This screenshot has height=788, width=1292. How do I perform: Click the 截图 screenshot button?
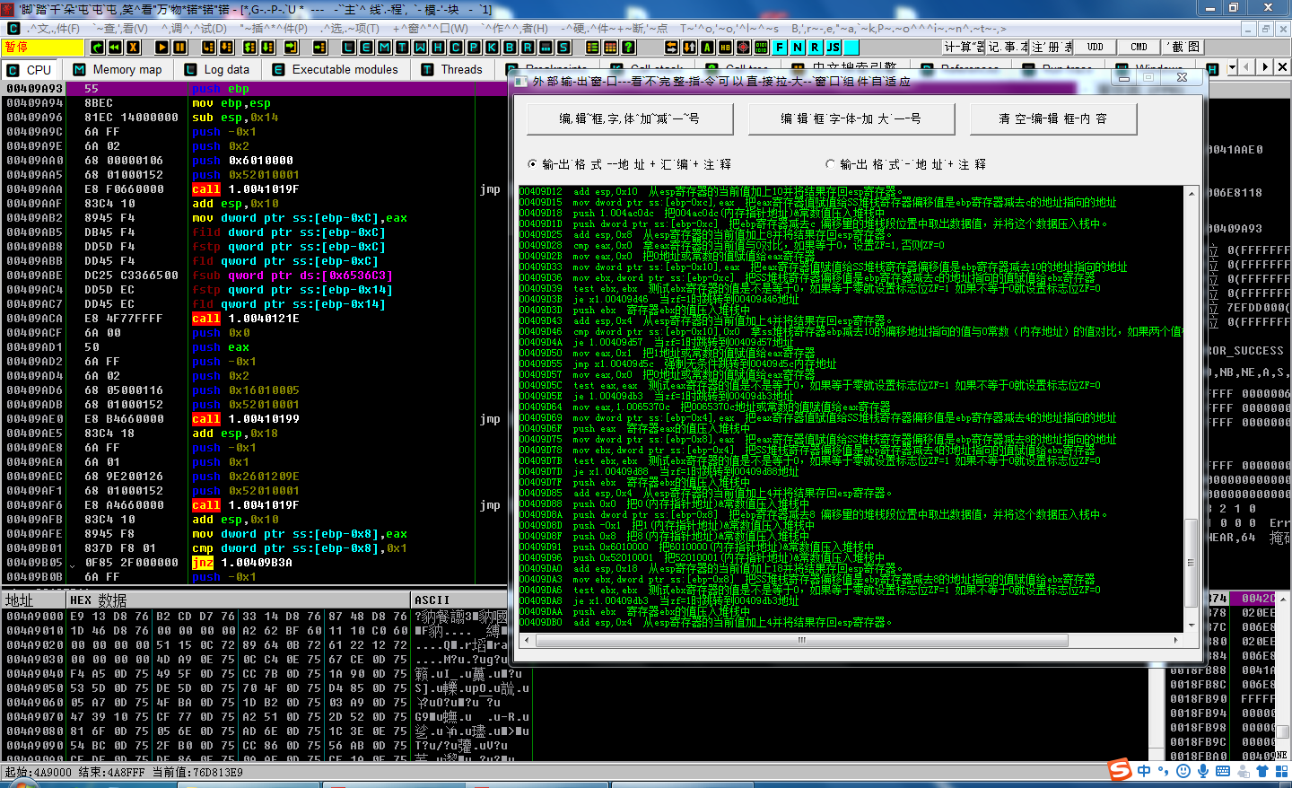pyautogui.click(x=1182, y=47)
